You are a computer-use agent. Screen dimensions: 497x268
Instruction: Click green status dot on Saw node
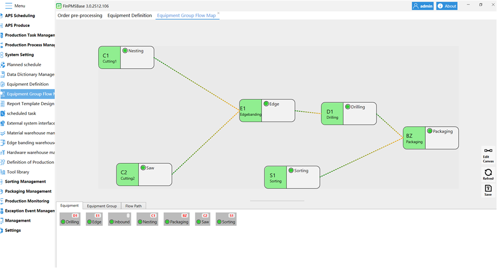coord(143,168)
